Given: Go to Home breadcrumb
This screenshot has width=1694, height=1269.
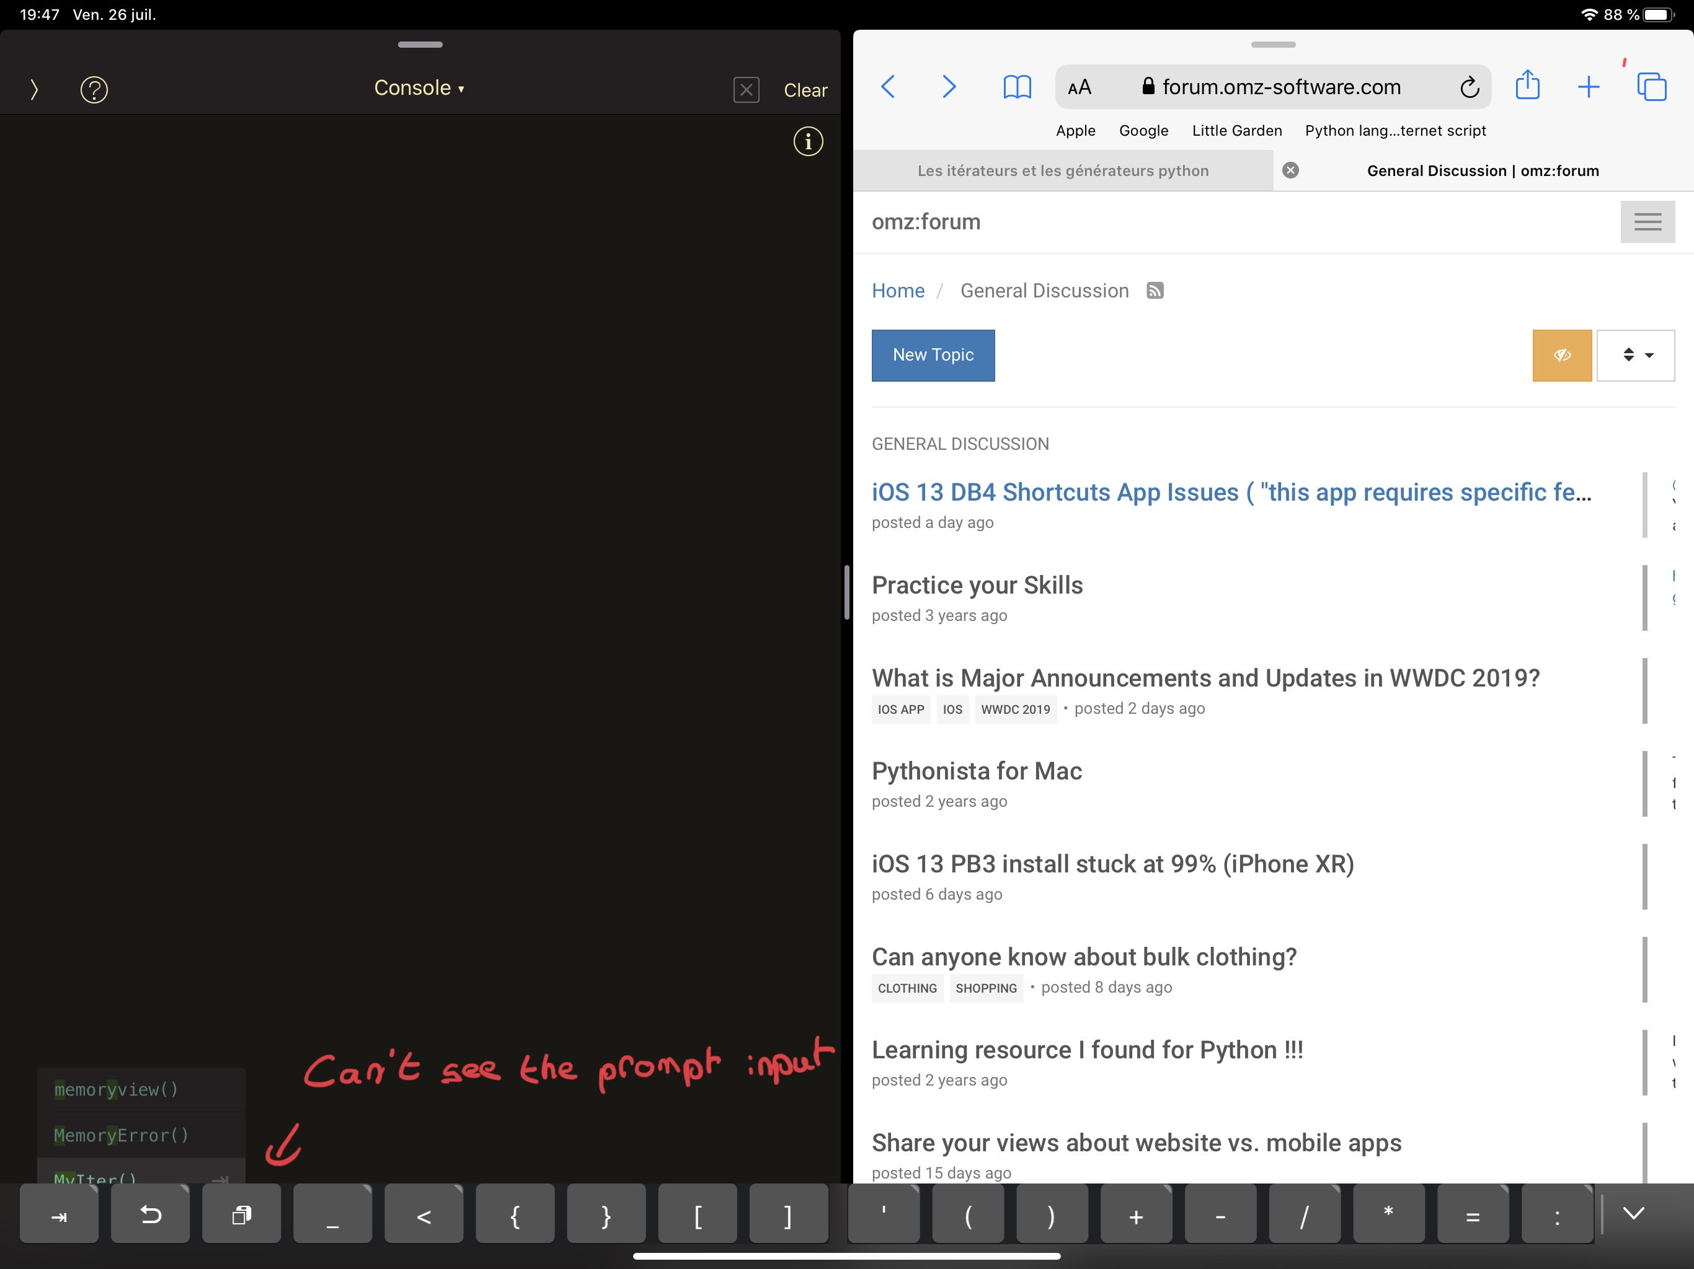Looking at the screenshot, I should pyautogui.click(x=898, y=291).
